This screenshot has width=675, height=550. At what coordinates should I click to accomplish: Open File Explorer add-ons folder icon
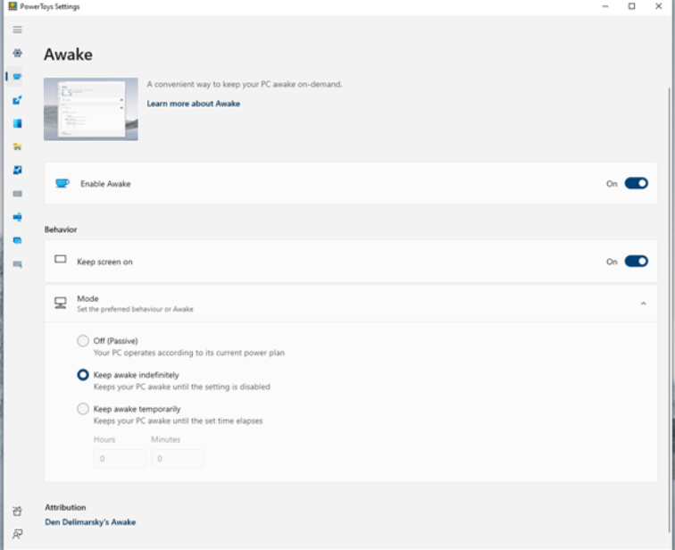point(17,146)
